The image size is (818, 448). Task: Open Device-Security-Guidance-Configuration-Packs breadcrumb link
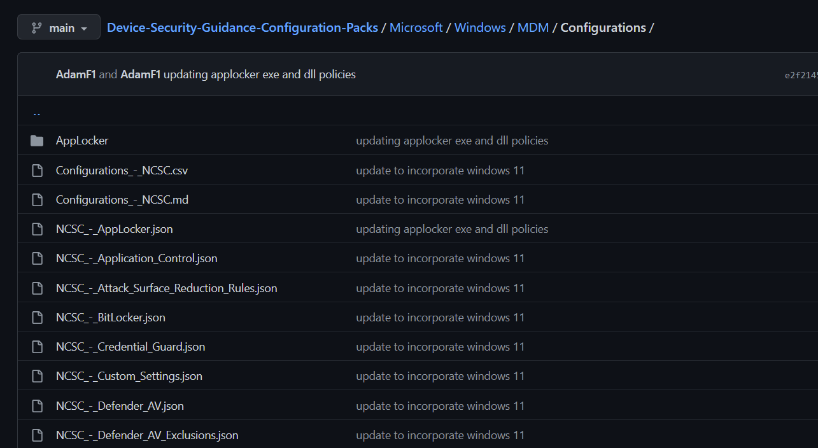[243, 27]
